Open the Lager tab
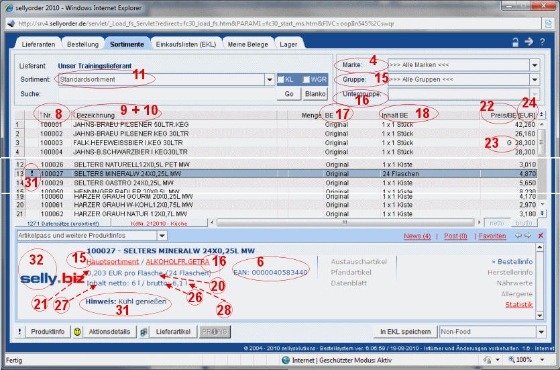Image resolution: width=560 pixels, height=370 pixels. point(290,44)
